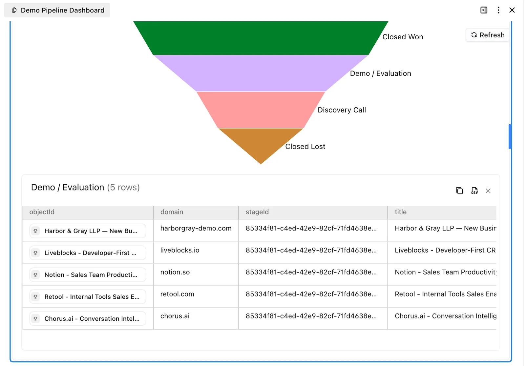Click the blue vertical scrollbar thumb
This screenshot has height=366, width=525.
click(x=510, y=137)
